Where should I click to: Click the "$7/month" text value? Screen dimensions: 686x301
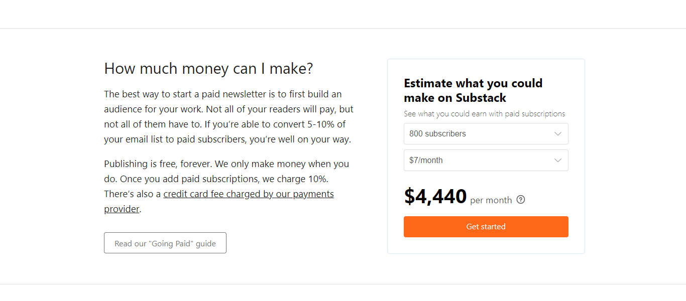tap(426, 161)
